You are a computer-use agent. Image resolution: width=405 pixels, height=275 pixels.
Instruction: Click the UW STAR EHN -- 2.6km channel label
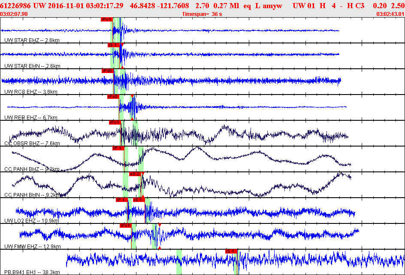(32, 66)
